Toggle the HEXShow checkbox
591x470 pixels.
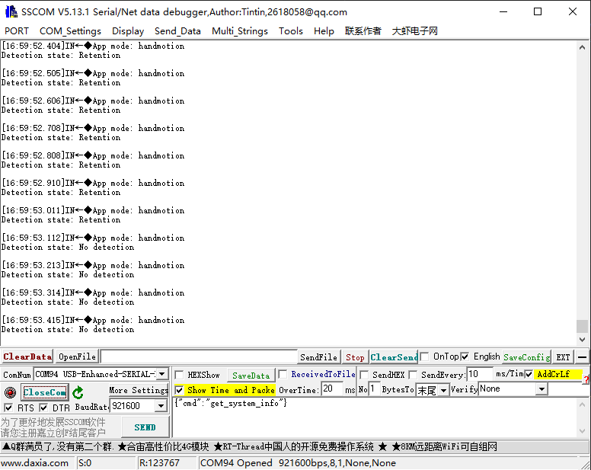[180, 375]
